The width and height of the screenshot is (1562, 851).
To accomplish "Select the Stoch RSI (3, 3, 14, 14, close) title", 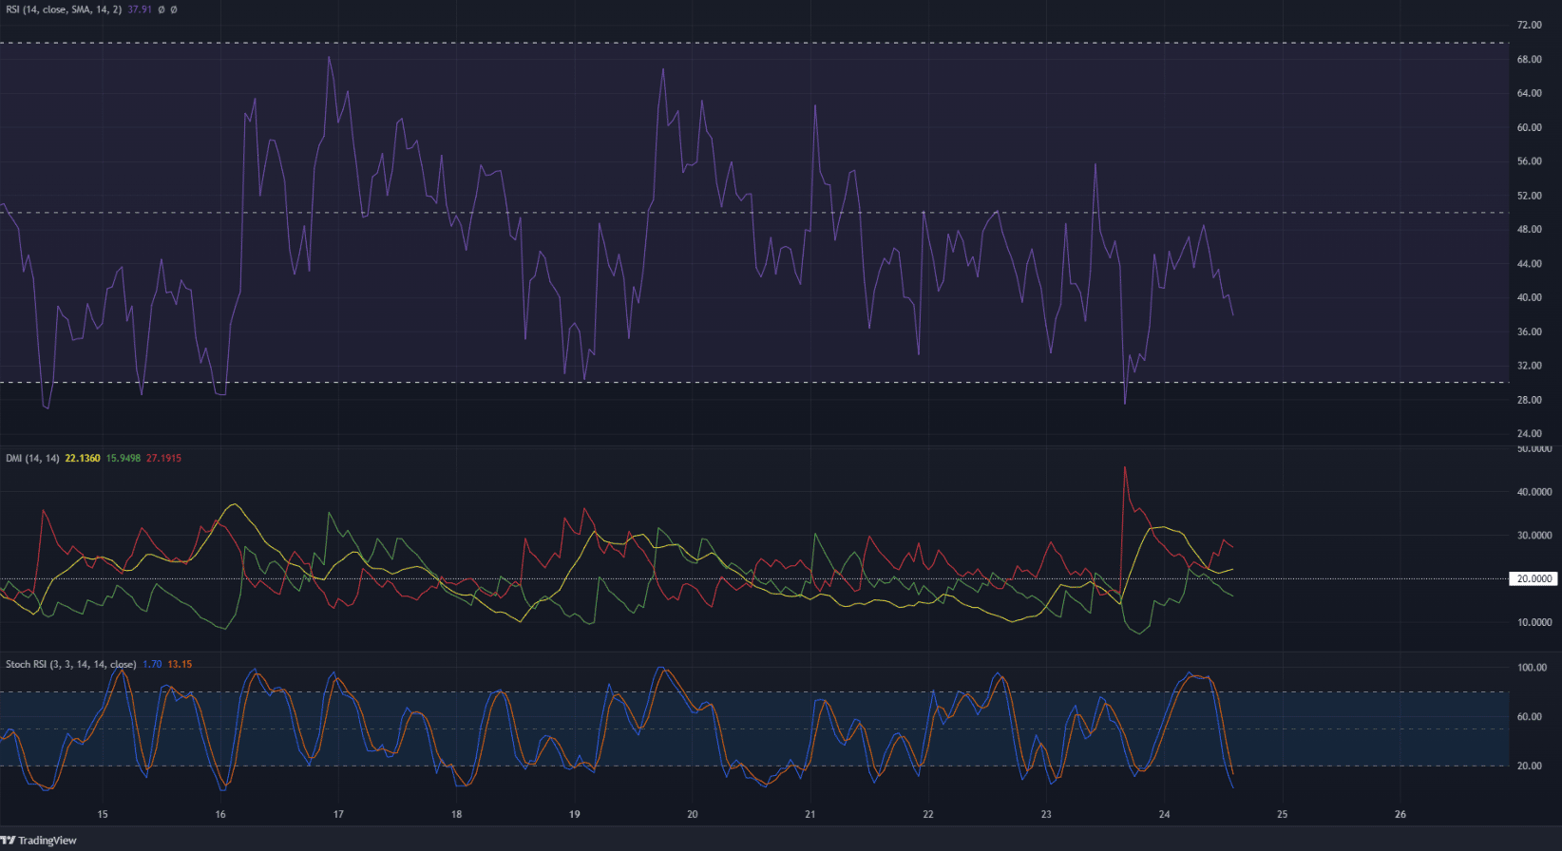I will [x=70, y=664].
